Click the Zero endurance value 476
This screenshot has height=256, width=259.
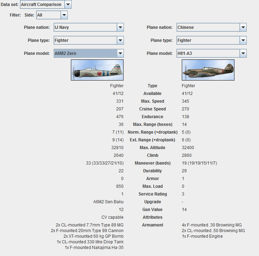[120, 117]
